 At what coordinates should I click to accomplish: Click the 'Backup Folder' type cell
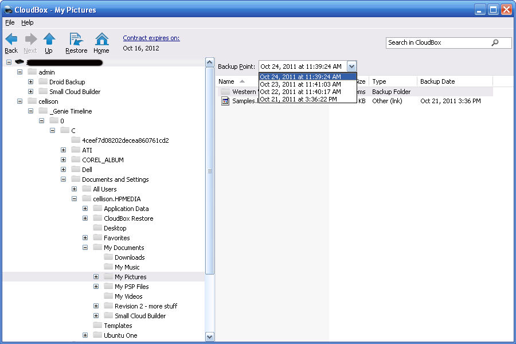point(391,92)
